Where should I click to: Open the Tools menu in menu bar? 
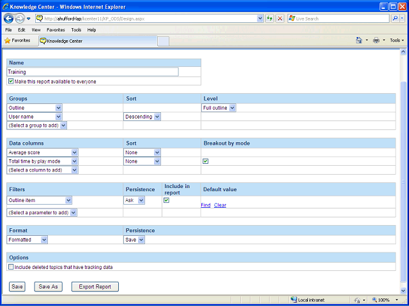(x=76, y=30)
